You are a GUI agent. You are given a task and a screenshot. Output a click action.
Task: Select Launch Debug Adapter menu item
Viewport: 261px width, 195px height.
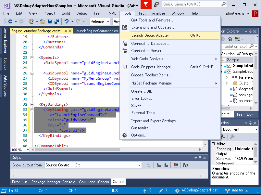170,35
